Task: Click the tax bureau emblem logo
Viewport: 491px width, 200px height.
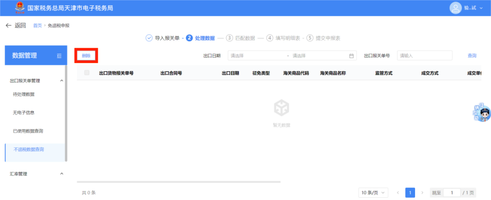Action: [20, 8]
